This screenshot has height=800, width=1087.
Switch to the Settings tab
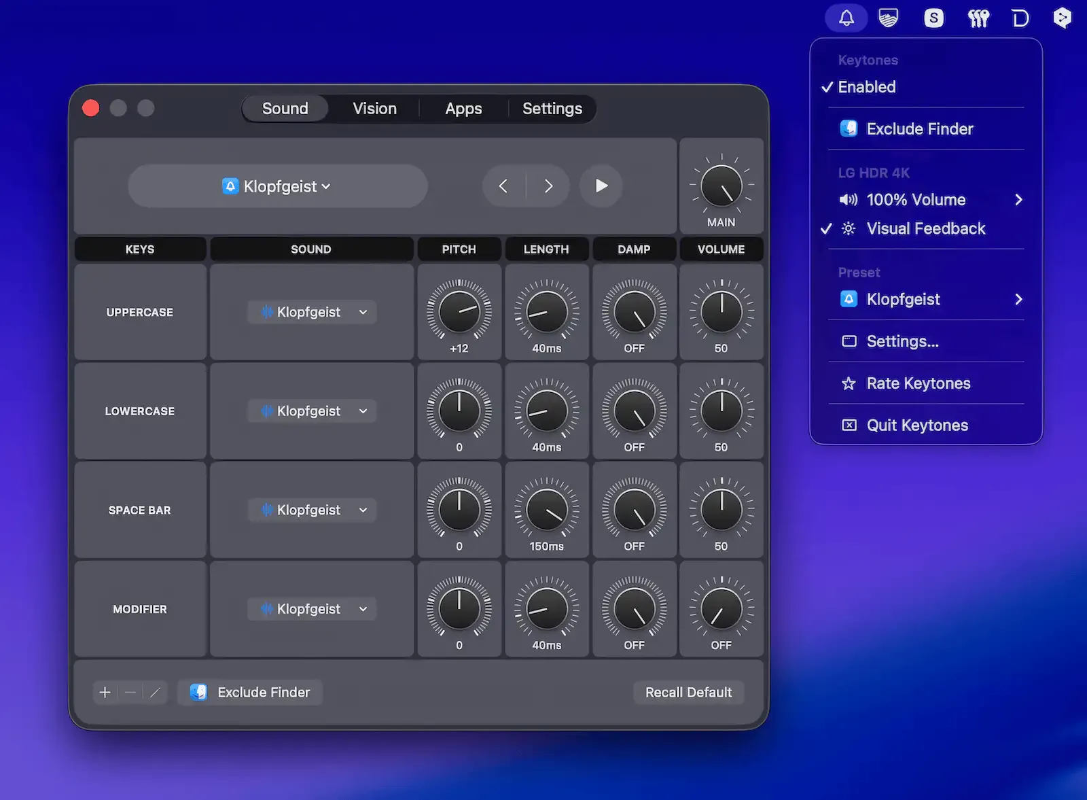tap(552, 109)
